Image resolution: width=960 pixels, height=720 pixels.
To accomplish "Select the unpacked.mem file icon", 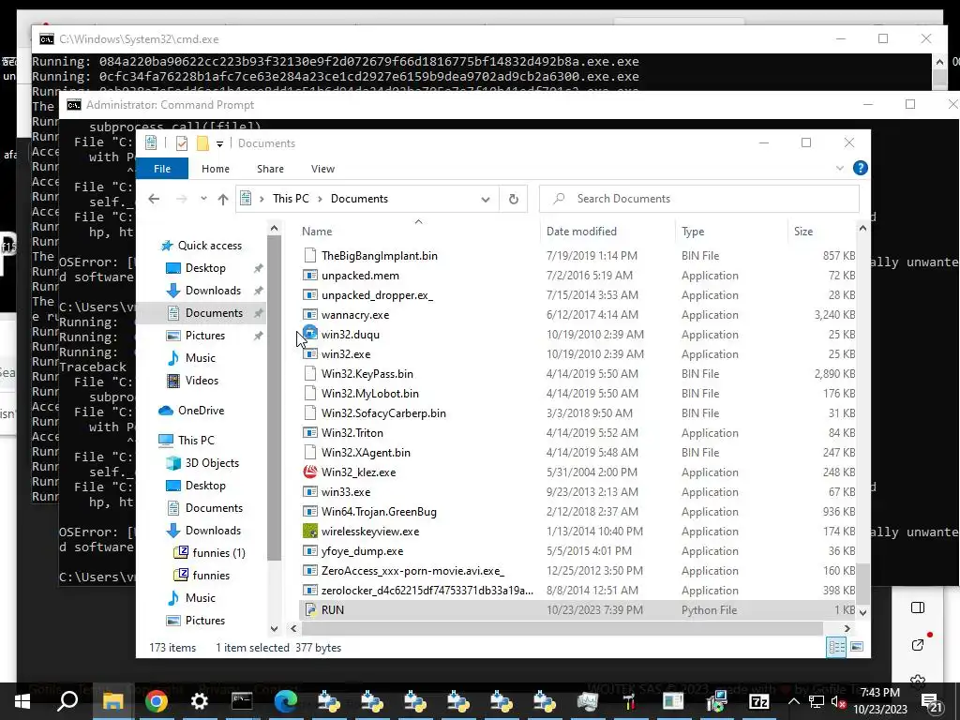I will coord(310,276).
